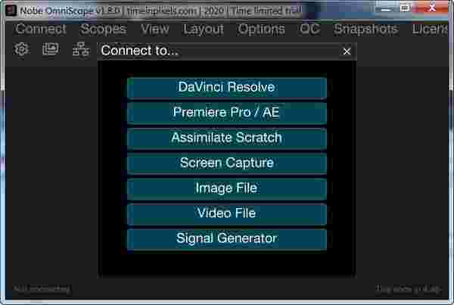Viewport: 454px width, 305px height.
Task: Choose Premiere Pro / AE source
Action: click(227, 113)
